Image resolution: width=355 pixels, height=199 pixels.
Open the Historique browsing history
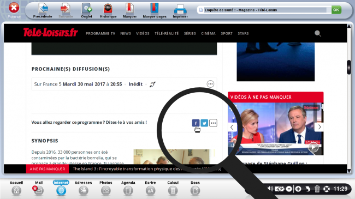tap(108, 9)
